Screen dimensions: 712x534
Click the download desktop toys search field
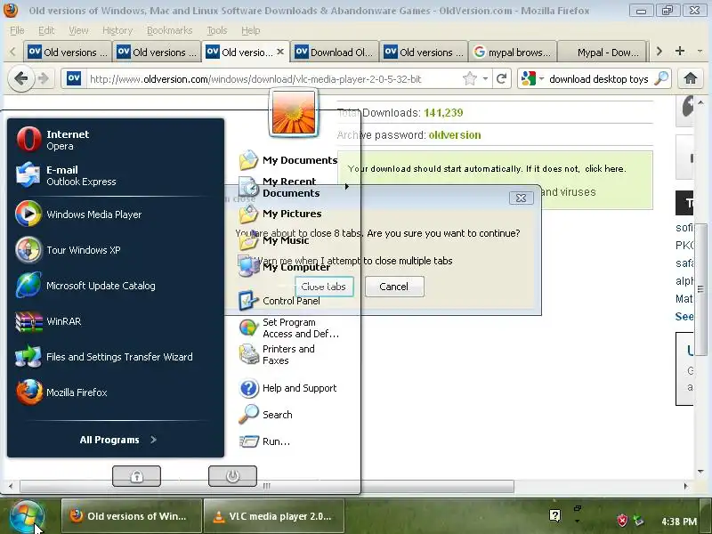[x=598, y=79]
